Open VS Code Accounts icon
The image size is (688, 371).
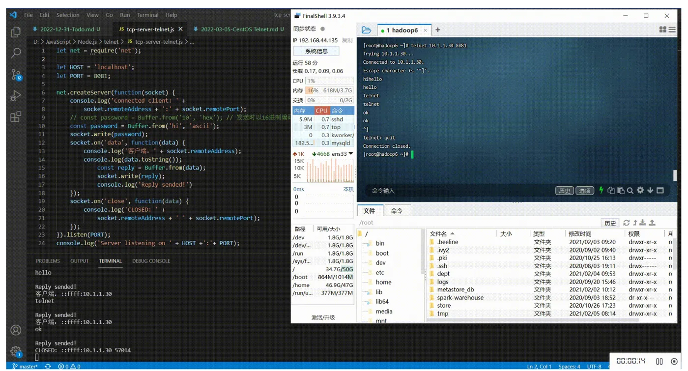click(16, 330)
